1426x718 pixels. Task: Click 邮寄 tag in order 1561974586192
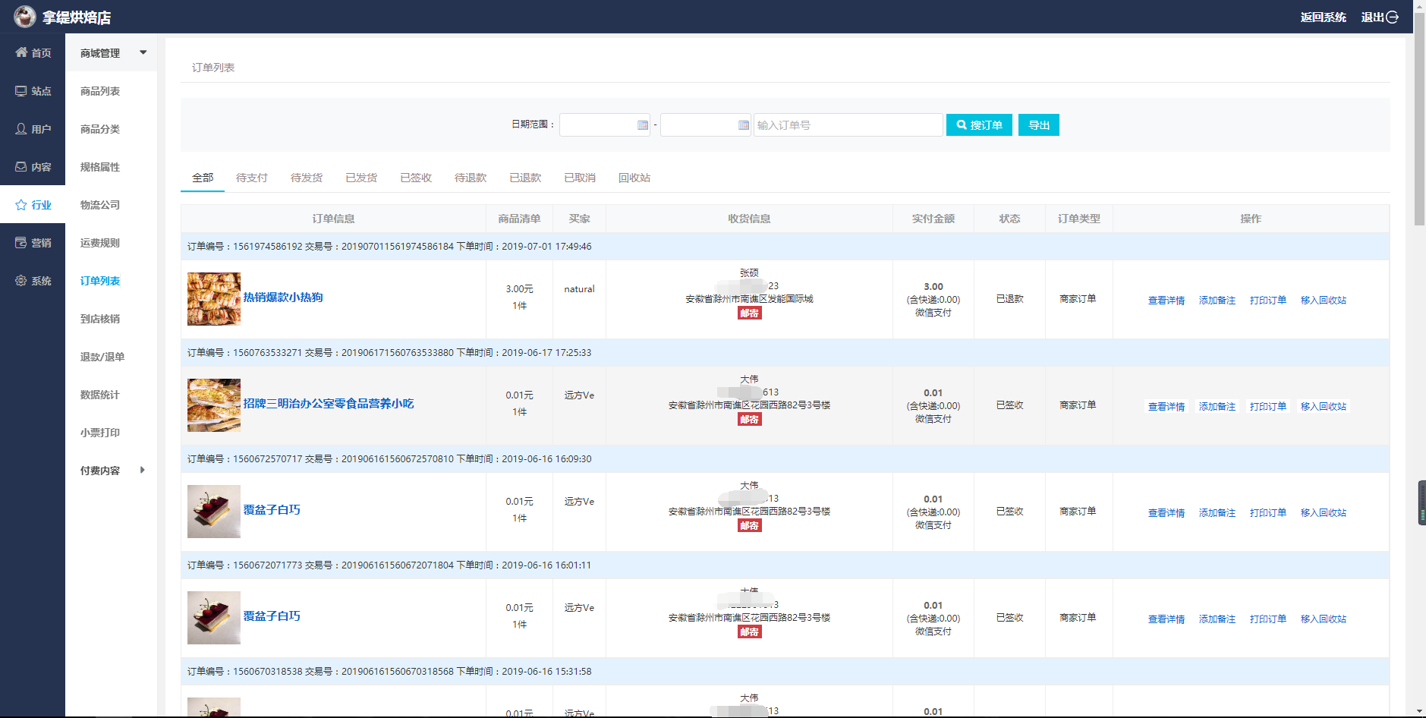[750, 313]
